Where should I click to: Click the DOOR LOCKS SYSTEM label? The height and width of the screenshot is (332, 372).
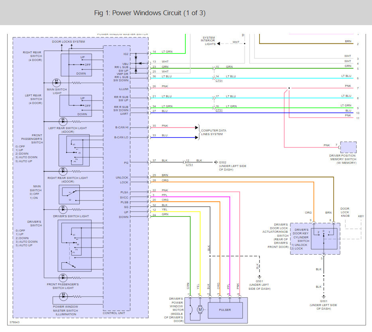[68, 41]
